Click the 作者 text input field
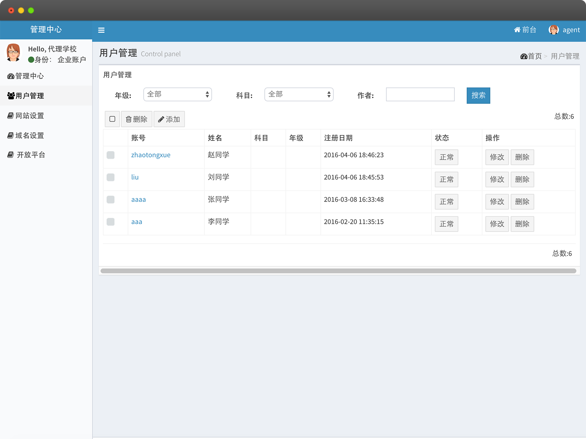Image resolution: width=586 pixels, height=439 pixels. coord(420,94)
